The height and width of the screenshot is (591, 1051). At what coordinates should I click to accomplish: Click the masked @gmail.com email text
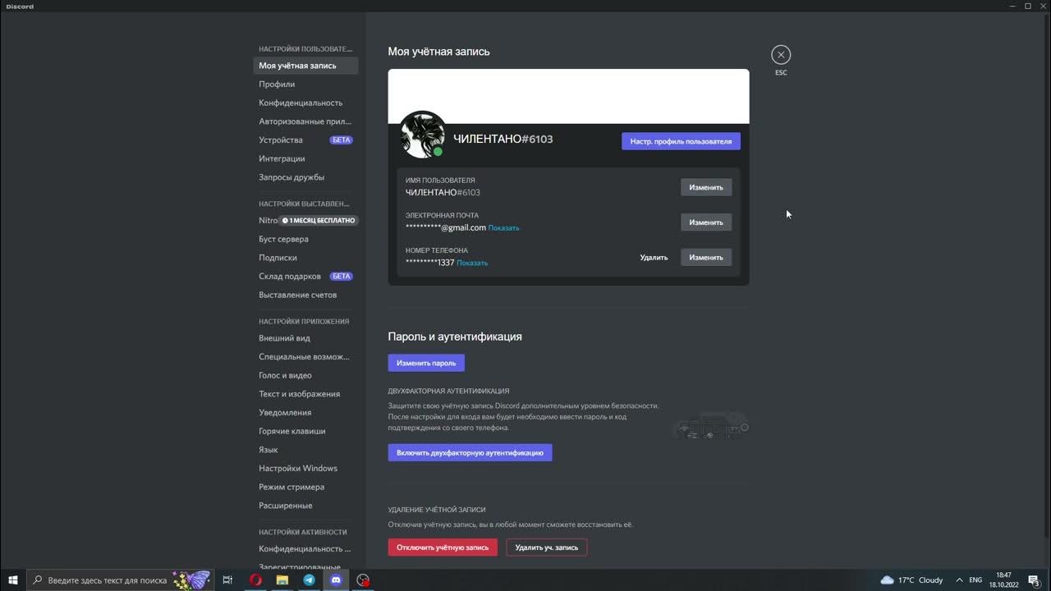pos(446,227)
